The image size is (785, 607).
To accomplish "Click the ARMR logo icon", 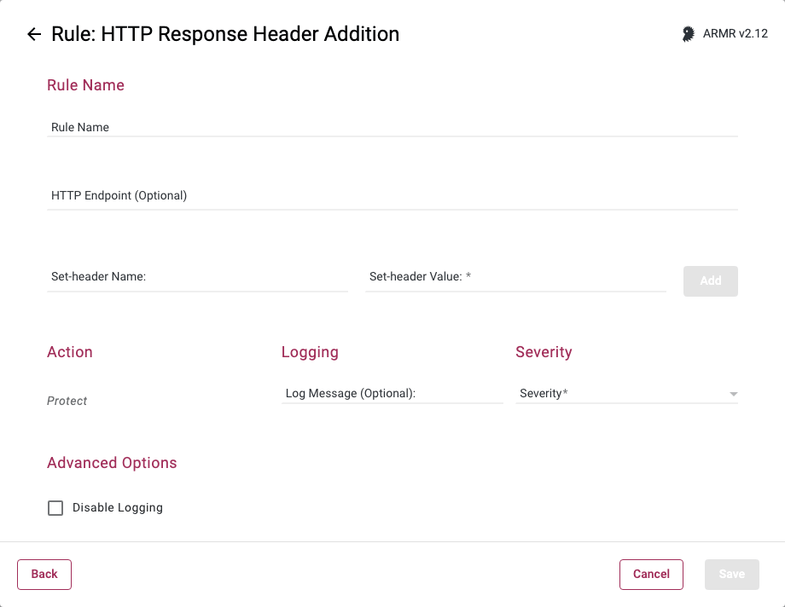I will point(689,34).
